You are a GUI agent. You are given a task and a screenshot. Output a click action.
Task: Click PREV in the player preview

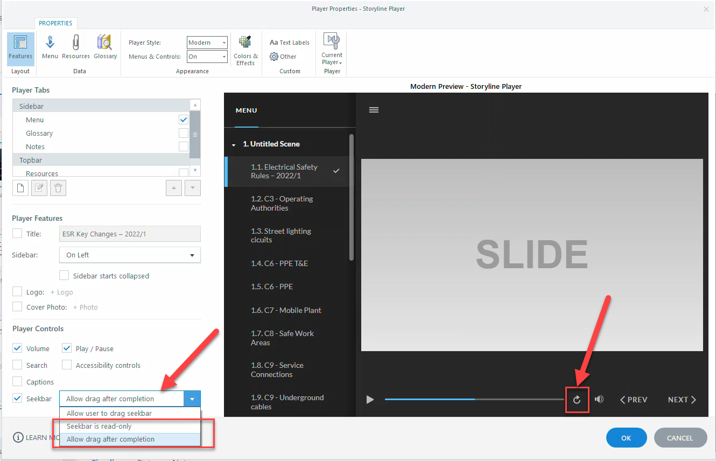[634, 400]
